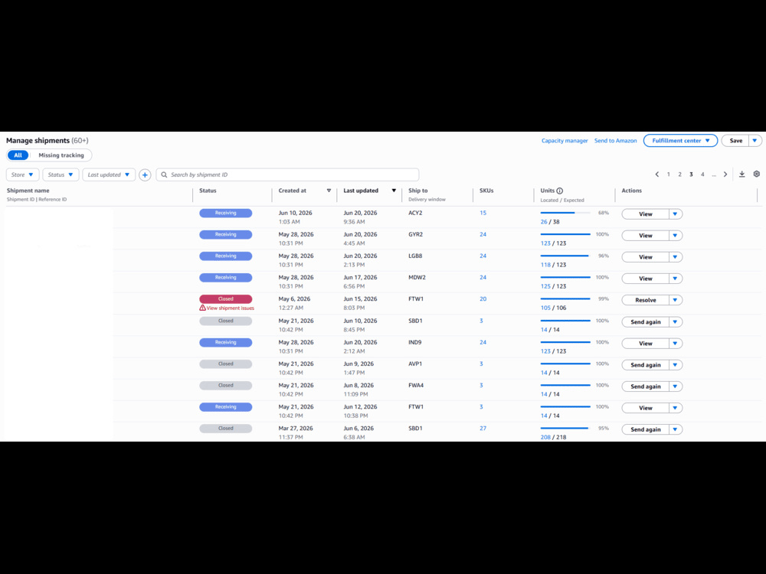Go to page 2
Screen dimensions: 766x574
point(679,174)
